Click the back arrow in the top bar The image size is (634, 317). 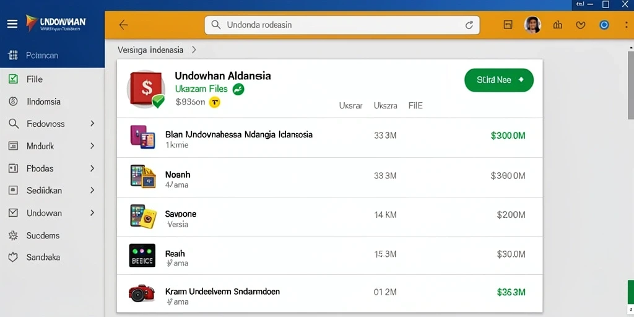[123, 25]
